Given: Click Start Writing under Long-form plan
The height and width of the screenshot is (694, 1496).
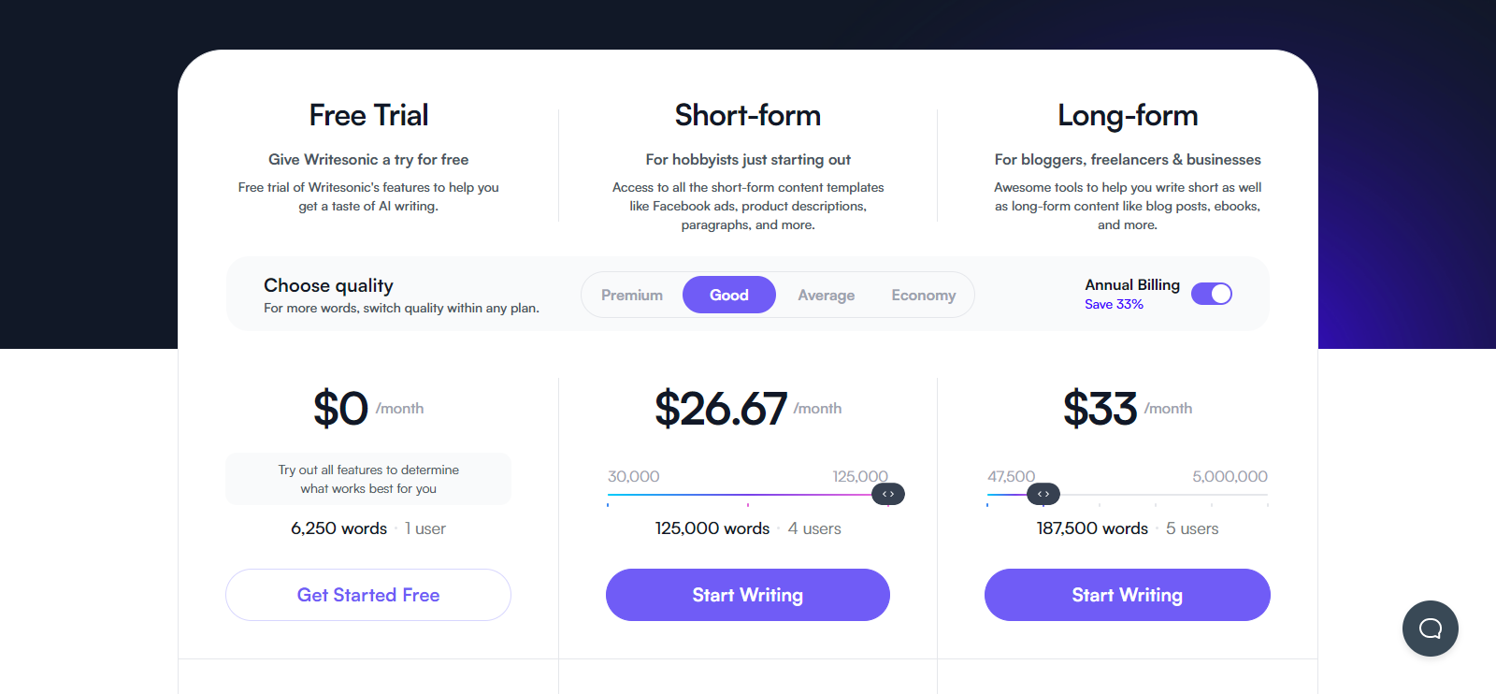Looking at the screenshot, I should [1128, 595].
